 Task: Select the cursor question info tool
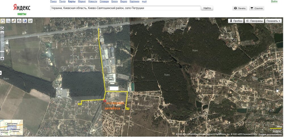point(30,21)
